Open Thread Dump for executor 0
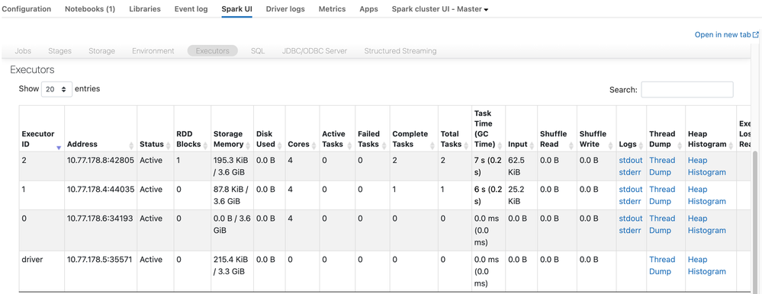This screenshot has height=294, width=762. pyautogui.click(x=662, y=225)
